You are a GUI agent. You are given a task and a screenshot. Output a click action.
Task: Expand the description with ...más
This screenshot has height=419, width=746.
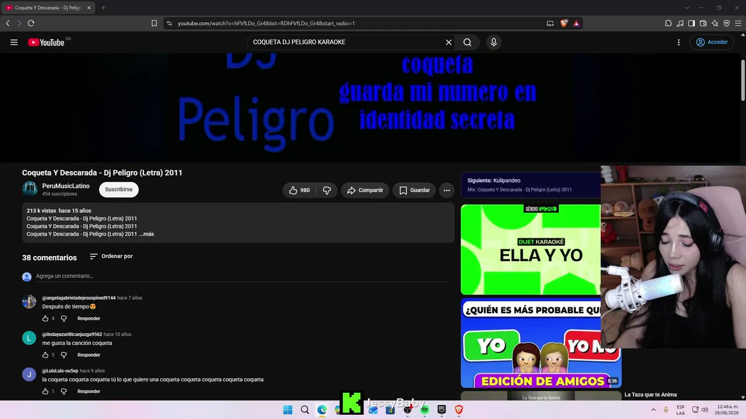point(146,234)
